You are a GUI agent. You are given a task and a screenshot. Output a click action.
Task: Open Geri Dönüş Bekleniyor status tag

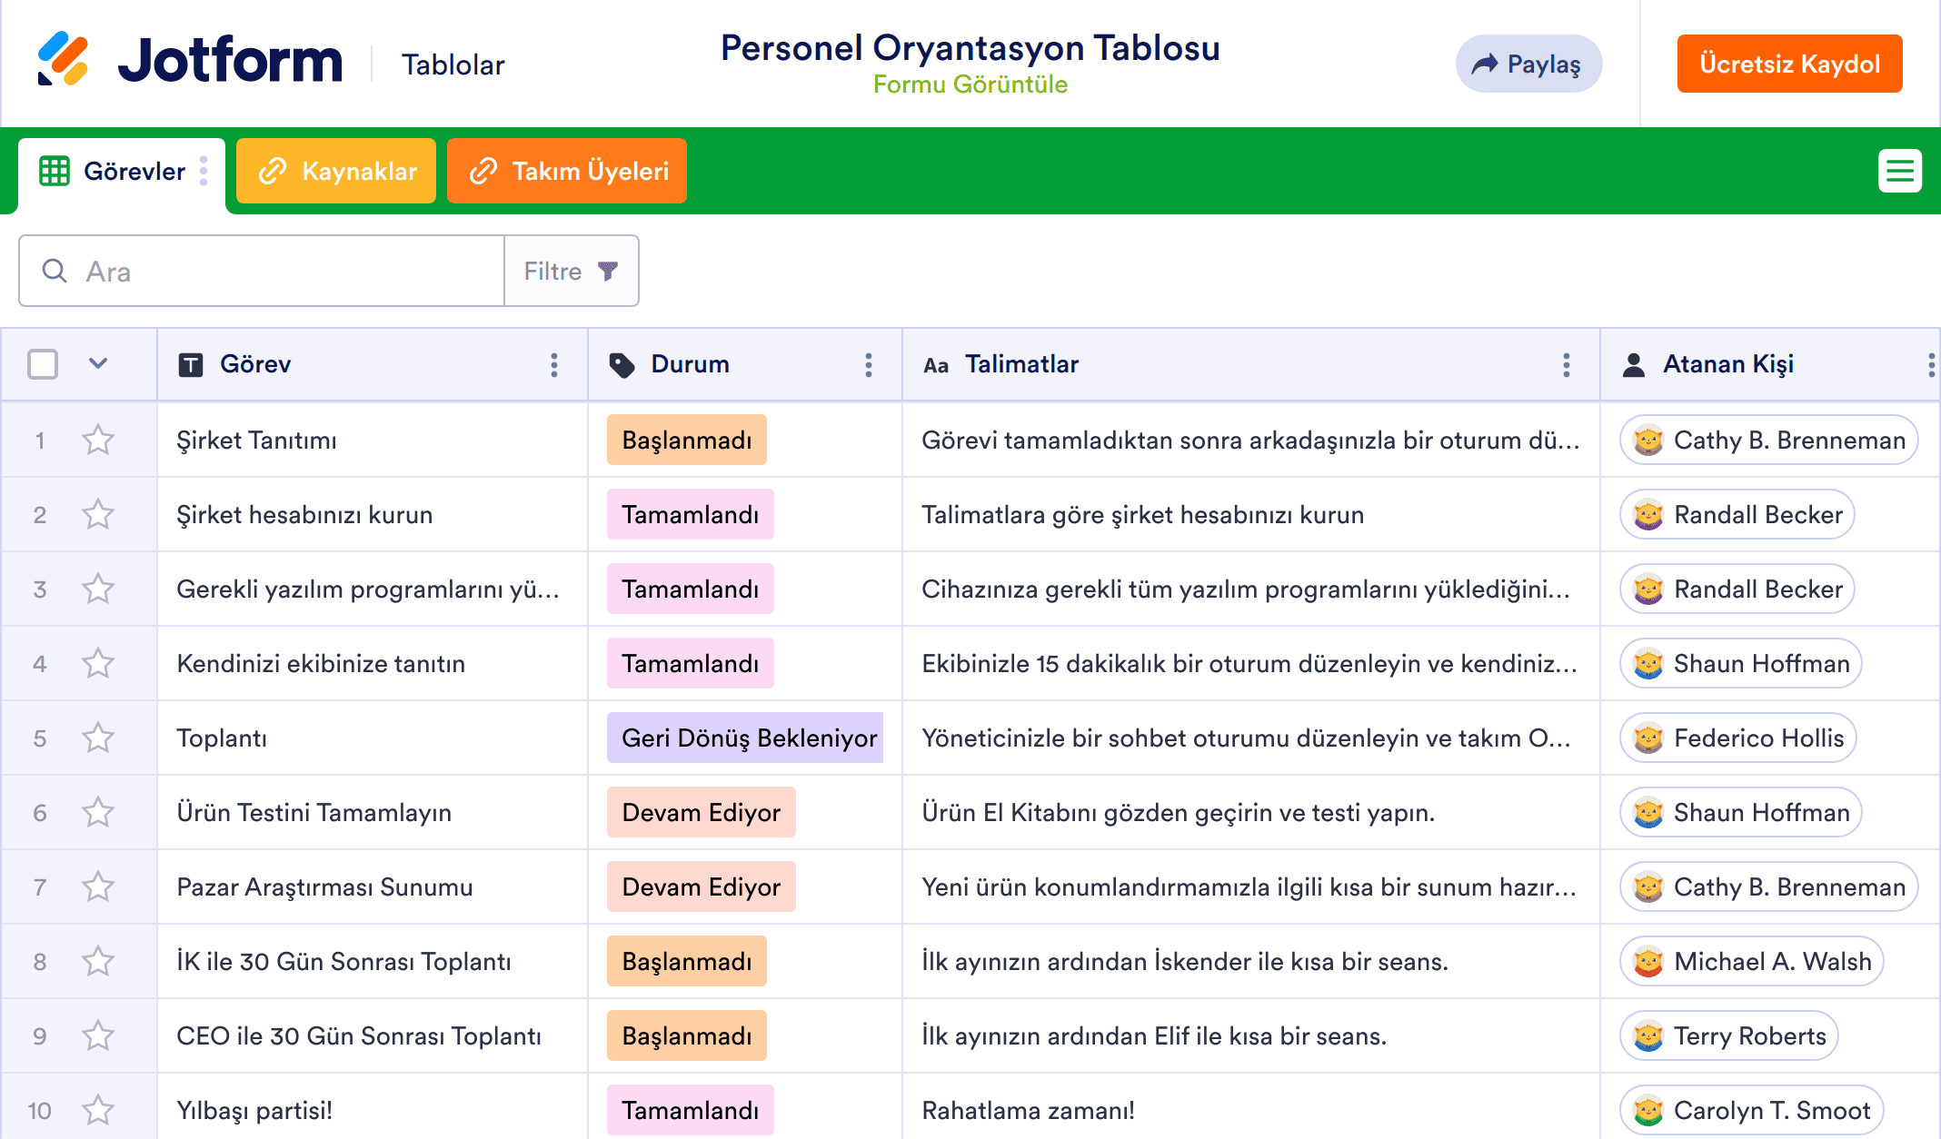pos(747,738)
